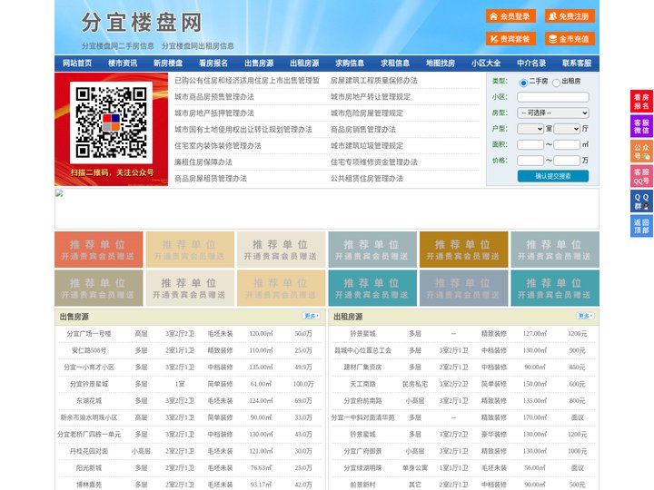This screenshot has width=654, height=490.
Task: Open the 看房报名 navigation item
Action: tap(213, 64)
